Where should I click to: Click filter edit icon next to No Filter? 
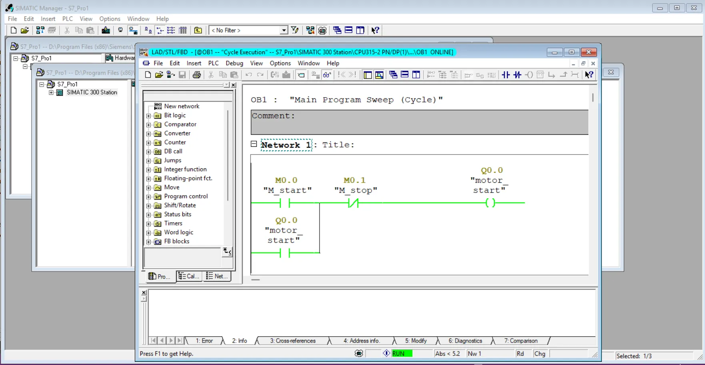pos(295,30)
